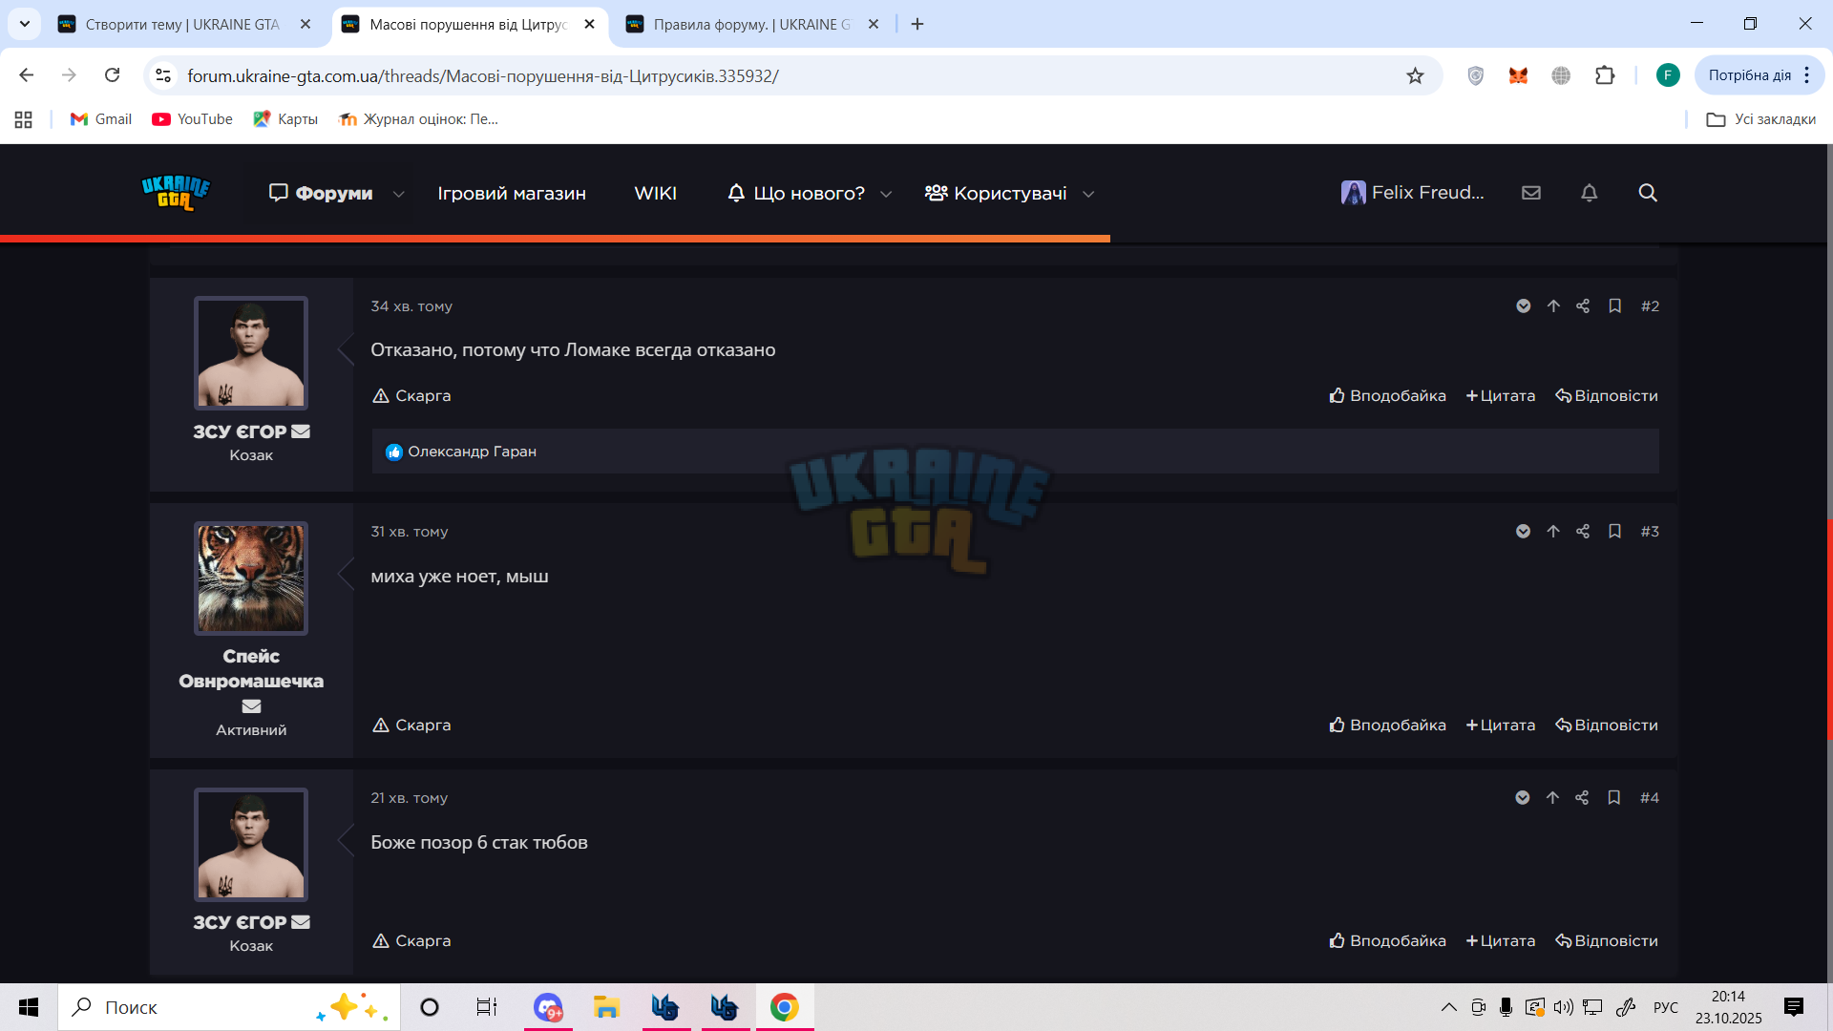Toggle read-mark circle icon on post #4

point(1523,797)
